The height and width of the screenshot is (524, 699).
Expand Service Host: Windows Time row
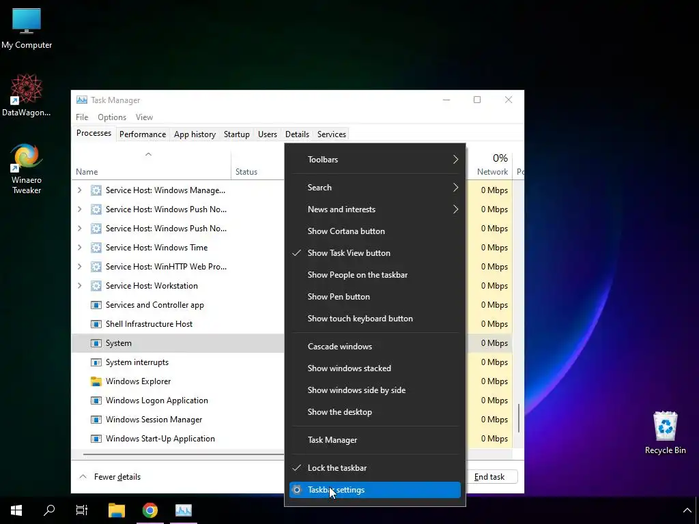(79, 248)
